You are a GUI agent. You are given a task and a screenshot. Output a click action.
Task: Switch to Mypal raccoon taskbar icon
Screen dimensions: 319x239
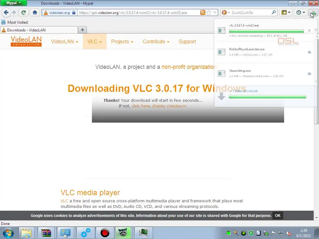123,233
